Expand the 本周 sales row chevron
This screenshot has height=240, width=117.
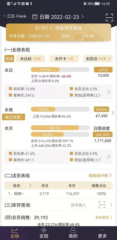(x=113, y=113)
